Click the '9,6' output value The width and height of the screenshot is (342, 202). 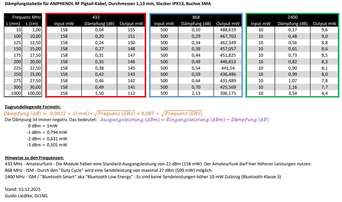[x=325, y=30]
